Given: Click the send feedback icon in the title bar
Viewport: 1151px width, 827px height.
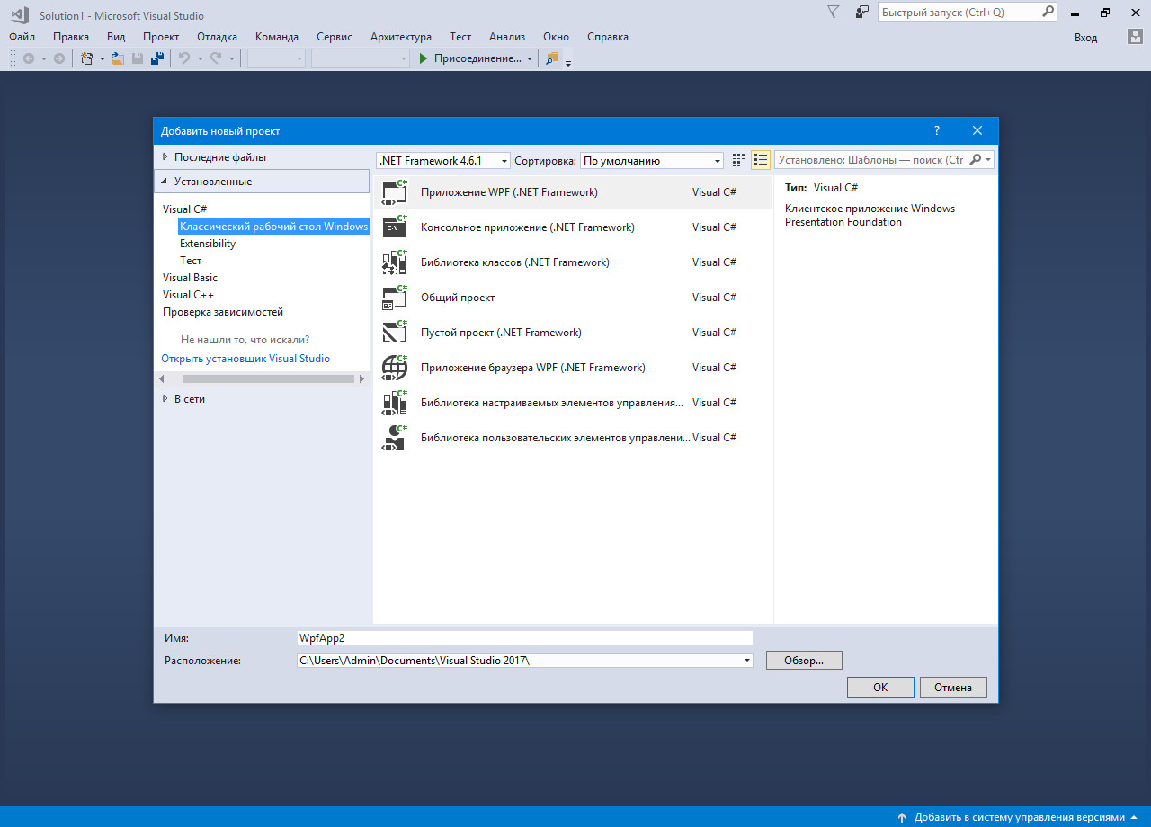Looking at the screenshot, I should (861, 12).
